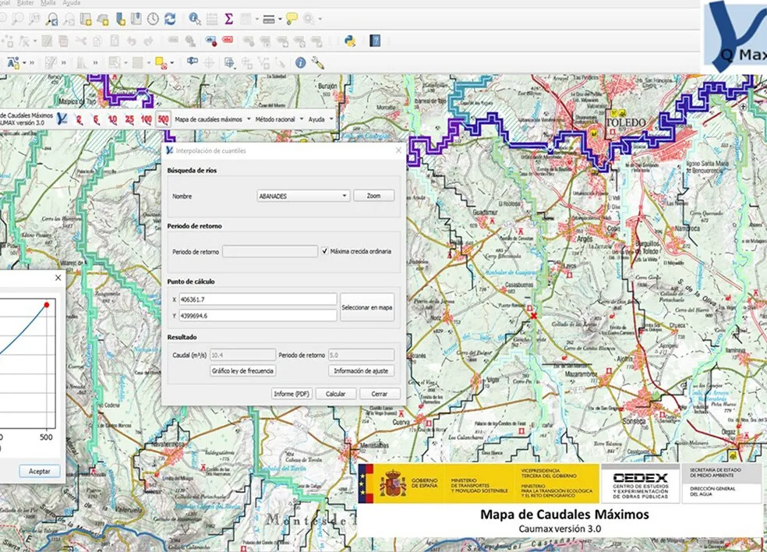Viewport: 767px width, 552px height.
Task: Select the 100-year return period icon
Action: tap(146, 119)
